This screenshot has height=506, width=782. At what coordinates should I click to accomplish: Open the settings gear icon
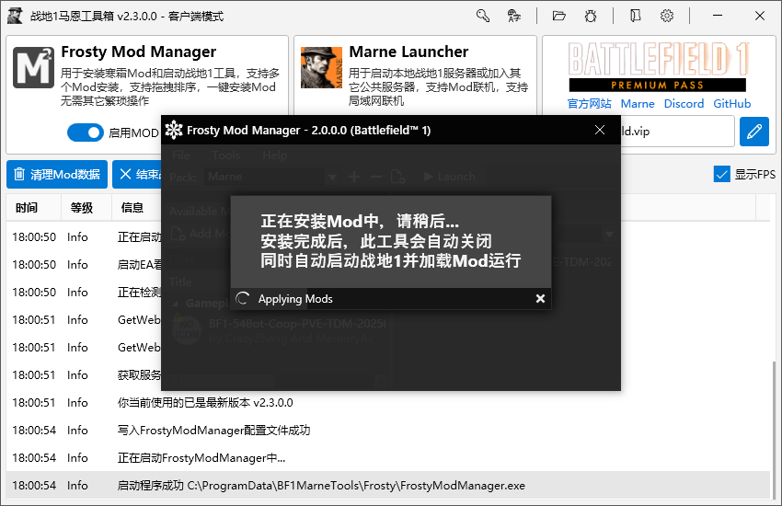pos(667,16)
